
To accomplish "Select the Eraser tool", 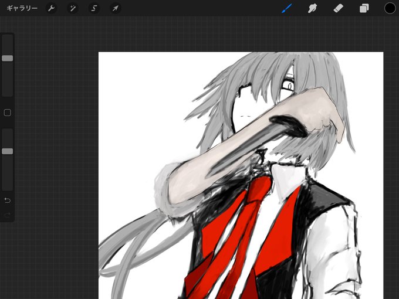I will click(x=338, y=8).
